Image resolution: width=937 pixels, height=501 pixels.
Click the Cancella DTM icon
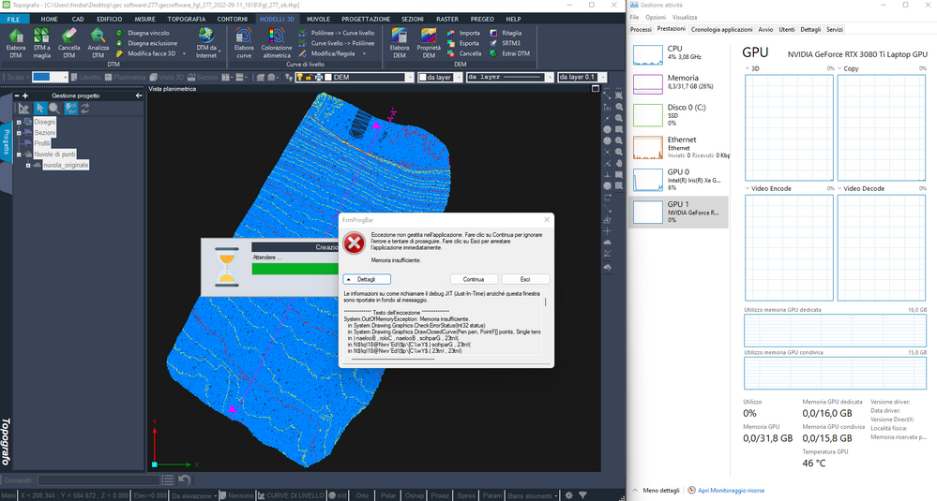click(x=69, y=41)
